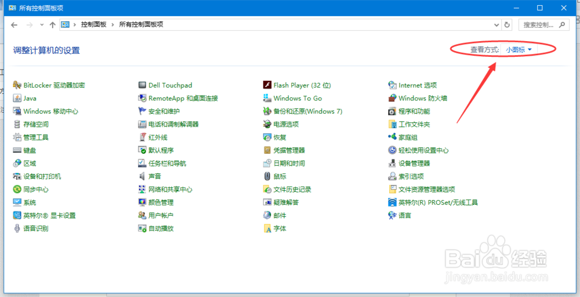The width and height of the screenshot is (580, 297).
Task: Refresh the control panel view
Action: tap(507, 25)
